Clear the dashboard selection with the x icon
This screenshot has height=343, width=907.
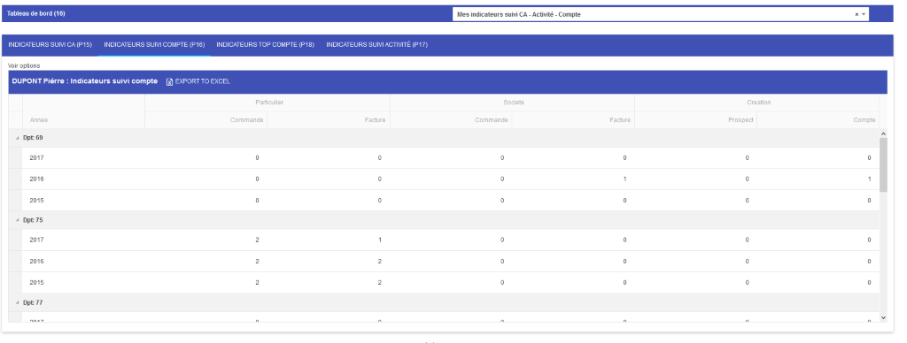tap(857, 14)
